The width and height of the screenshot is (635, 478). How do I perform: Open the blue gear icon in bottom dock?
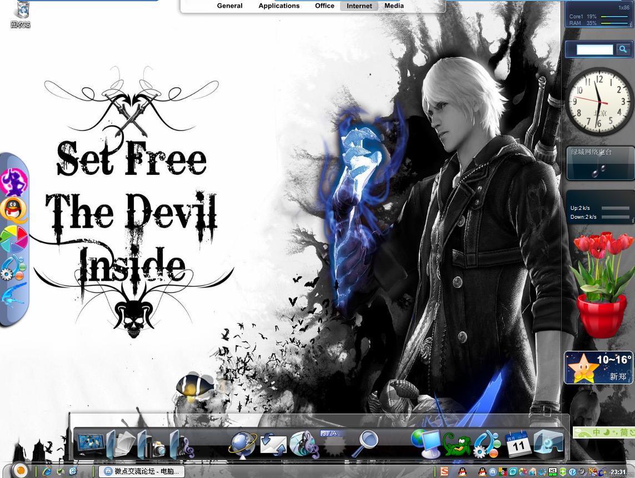pyautogui.click(x=487, y=444)
